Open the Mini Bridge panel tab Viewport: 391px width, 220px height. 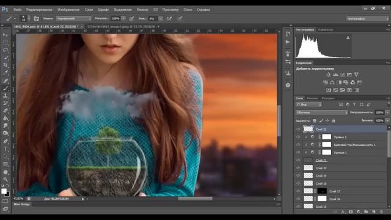click(x=22, y=204)
